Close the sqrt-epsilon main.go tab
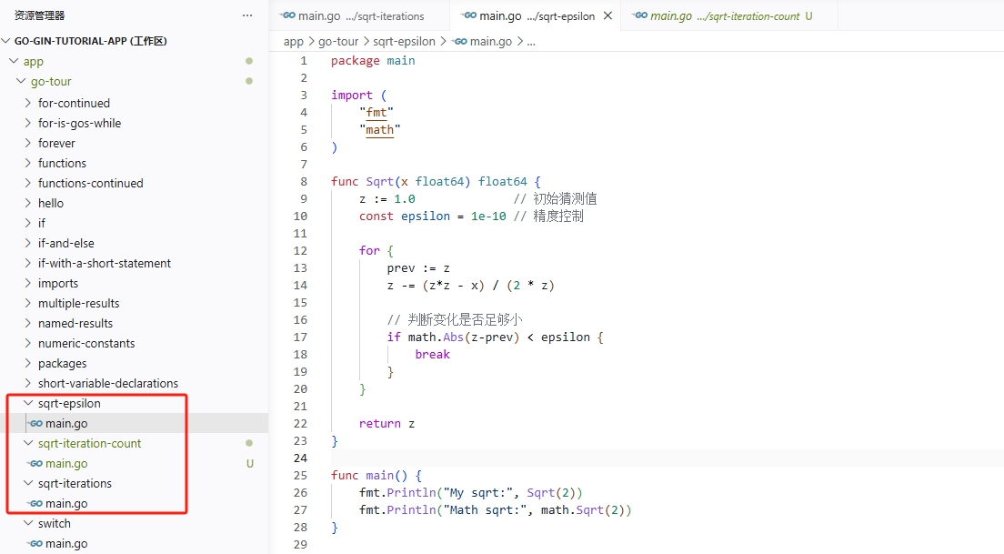The height and width of the screenshot is (554, 1004). pyautogui.click(x=607, y=15)
